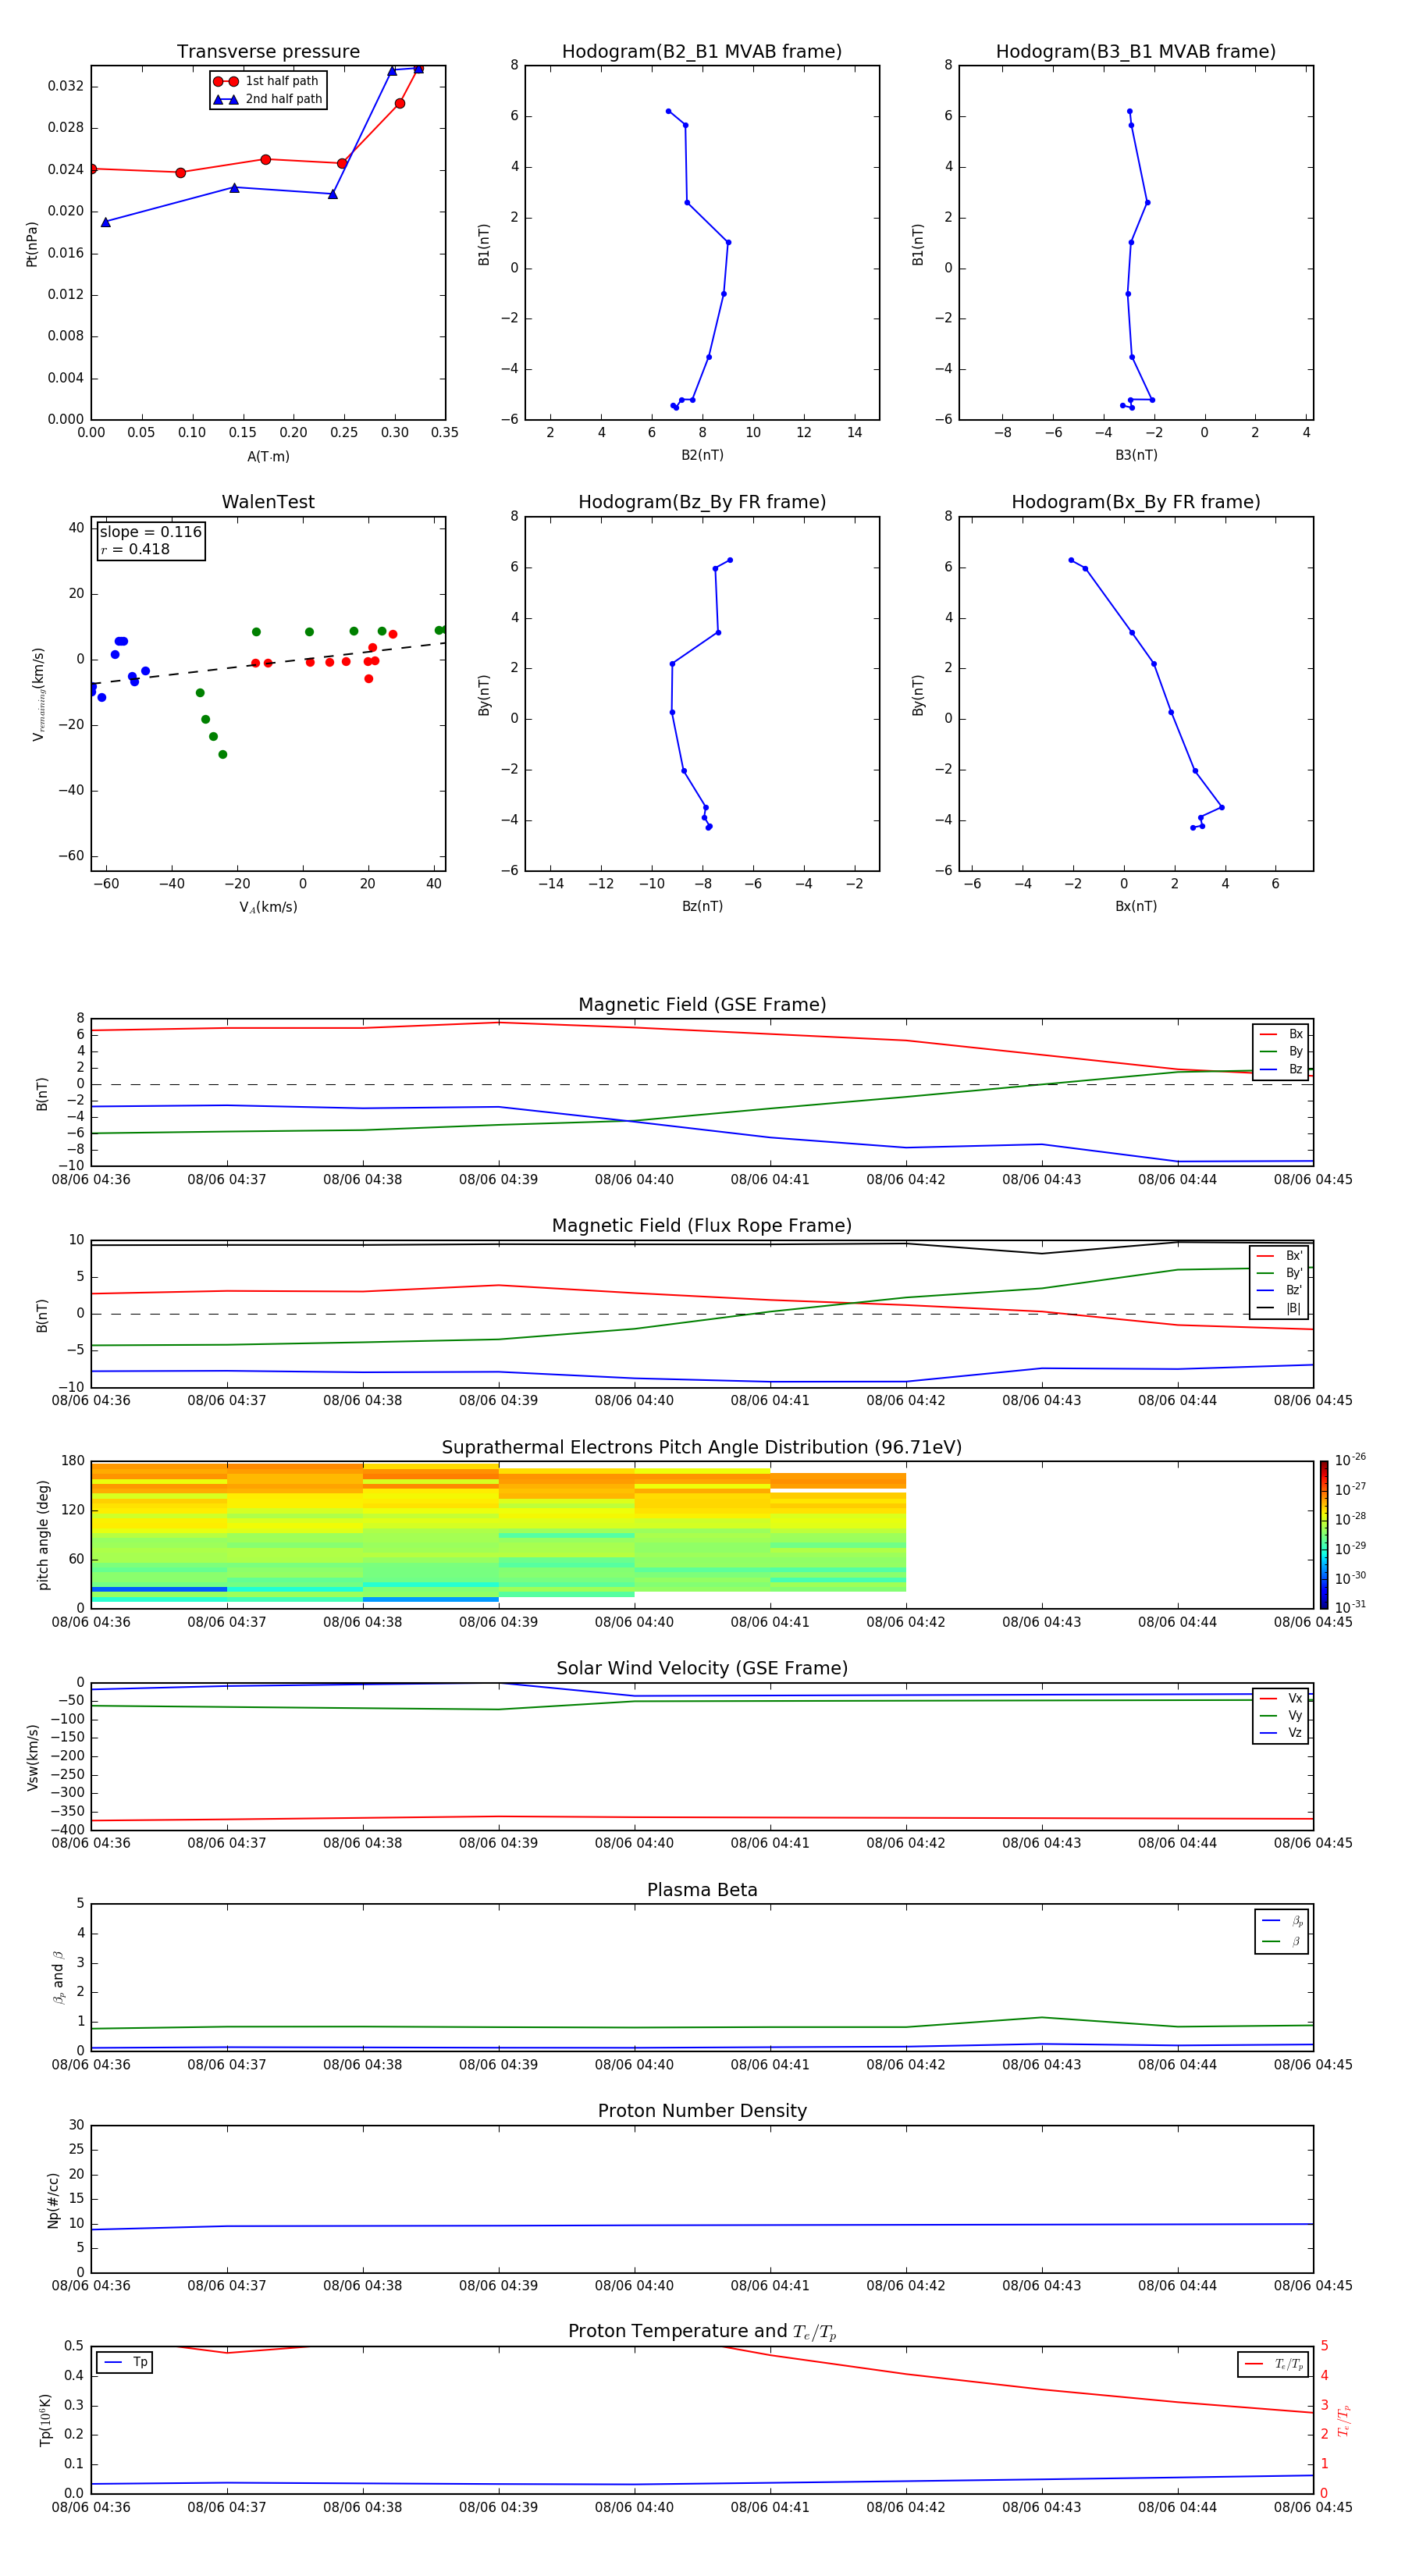This screenshot has width=1405, height=2576.
Task: Click the 'V_A(km/s)' x-axis label
Action: pos(268,907)
